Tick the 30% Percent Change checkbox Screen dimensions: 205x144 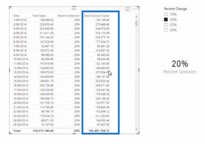pyautogui.click(x=166, y=30)
